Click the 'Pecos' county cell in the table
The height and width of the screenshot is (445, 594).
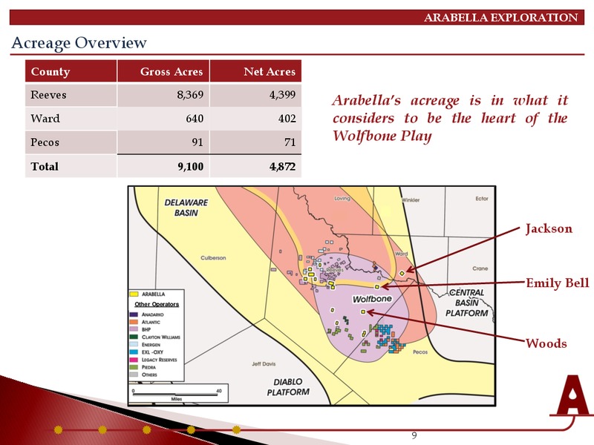(x=71, y=142)
